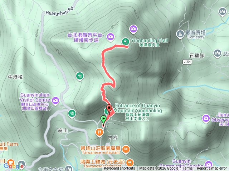Click the green start flag route marker
The image size is (229, 171).
click(103, 120)
